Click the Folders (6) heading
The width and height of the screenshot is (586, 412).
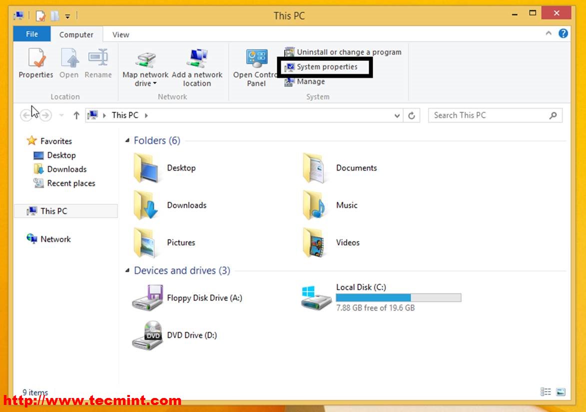tap(157, 140)
